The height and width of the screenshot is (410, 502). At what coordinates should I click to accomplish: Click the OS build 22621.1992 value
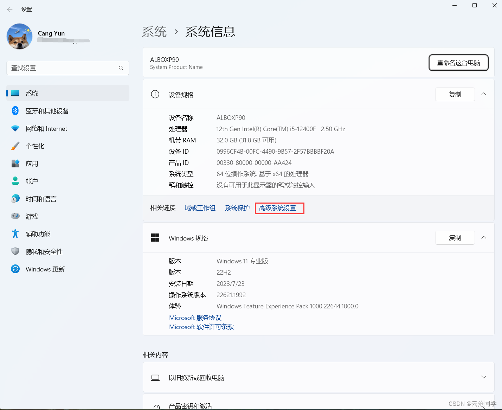point(231,295)
